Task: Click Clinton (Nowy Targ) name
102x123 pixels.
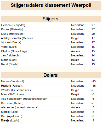Action: coord(14,51)
